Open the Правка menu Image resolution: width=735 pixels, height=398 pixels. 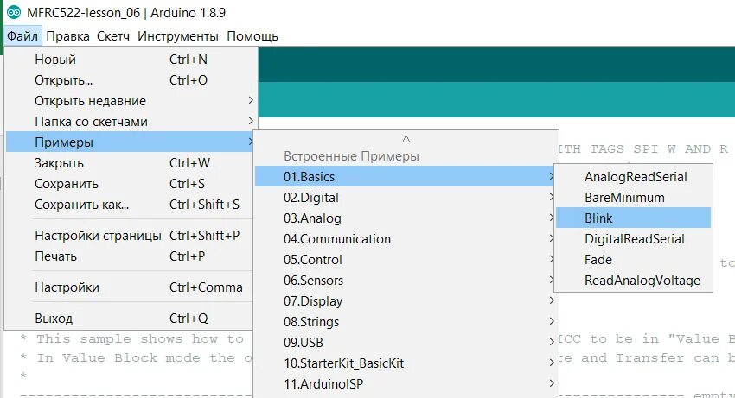67,36
